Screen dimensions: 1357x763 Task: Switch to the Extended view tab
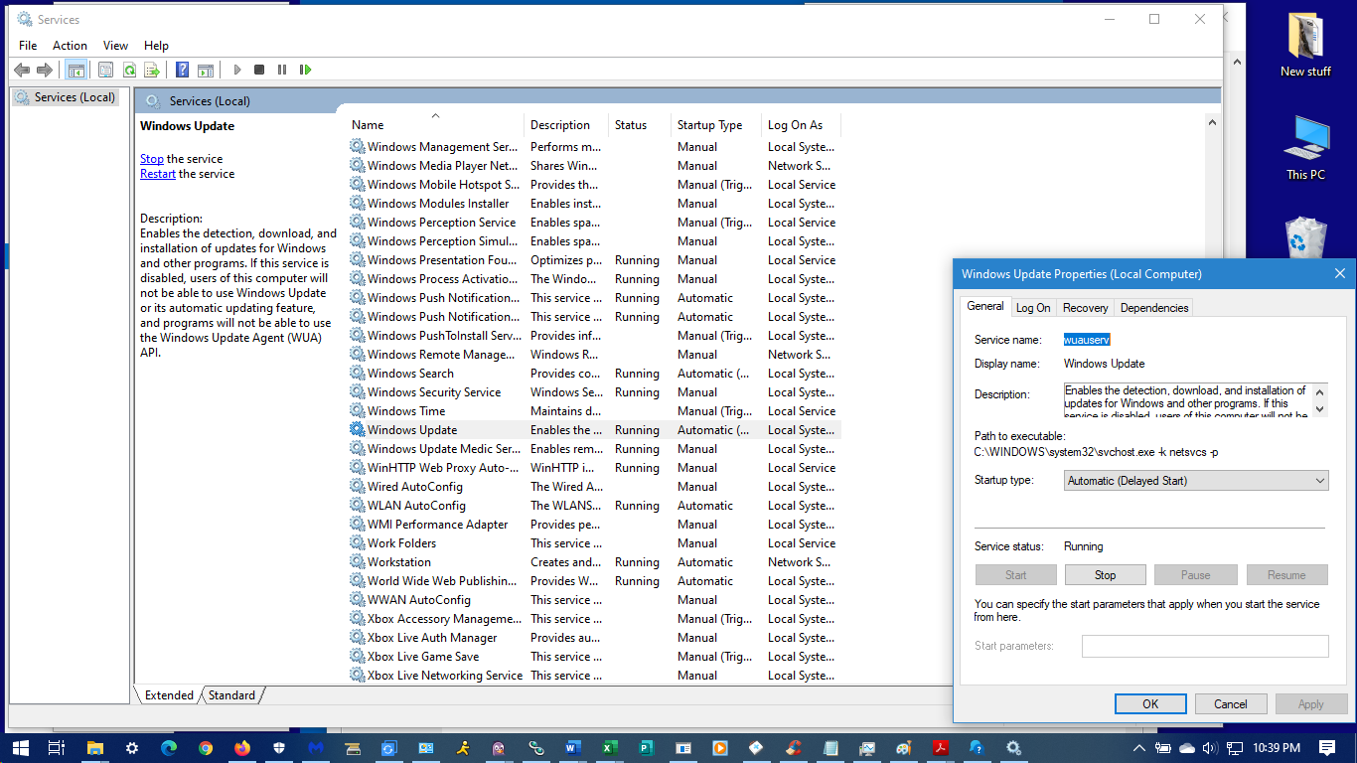[x=169, y=695]
